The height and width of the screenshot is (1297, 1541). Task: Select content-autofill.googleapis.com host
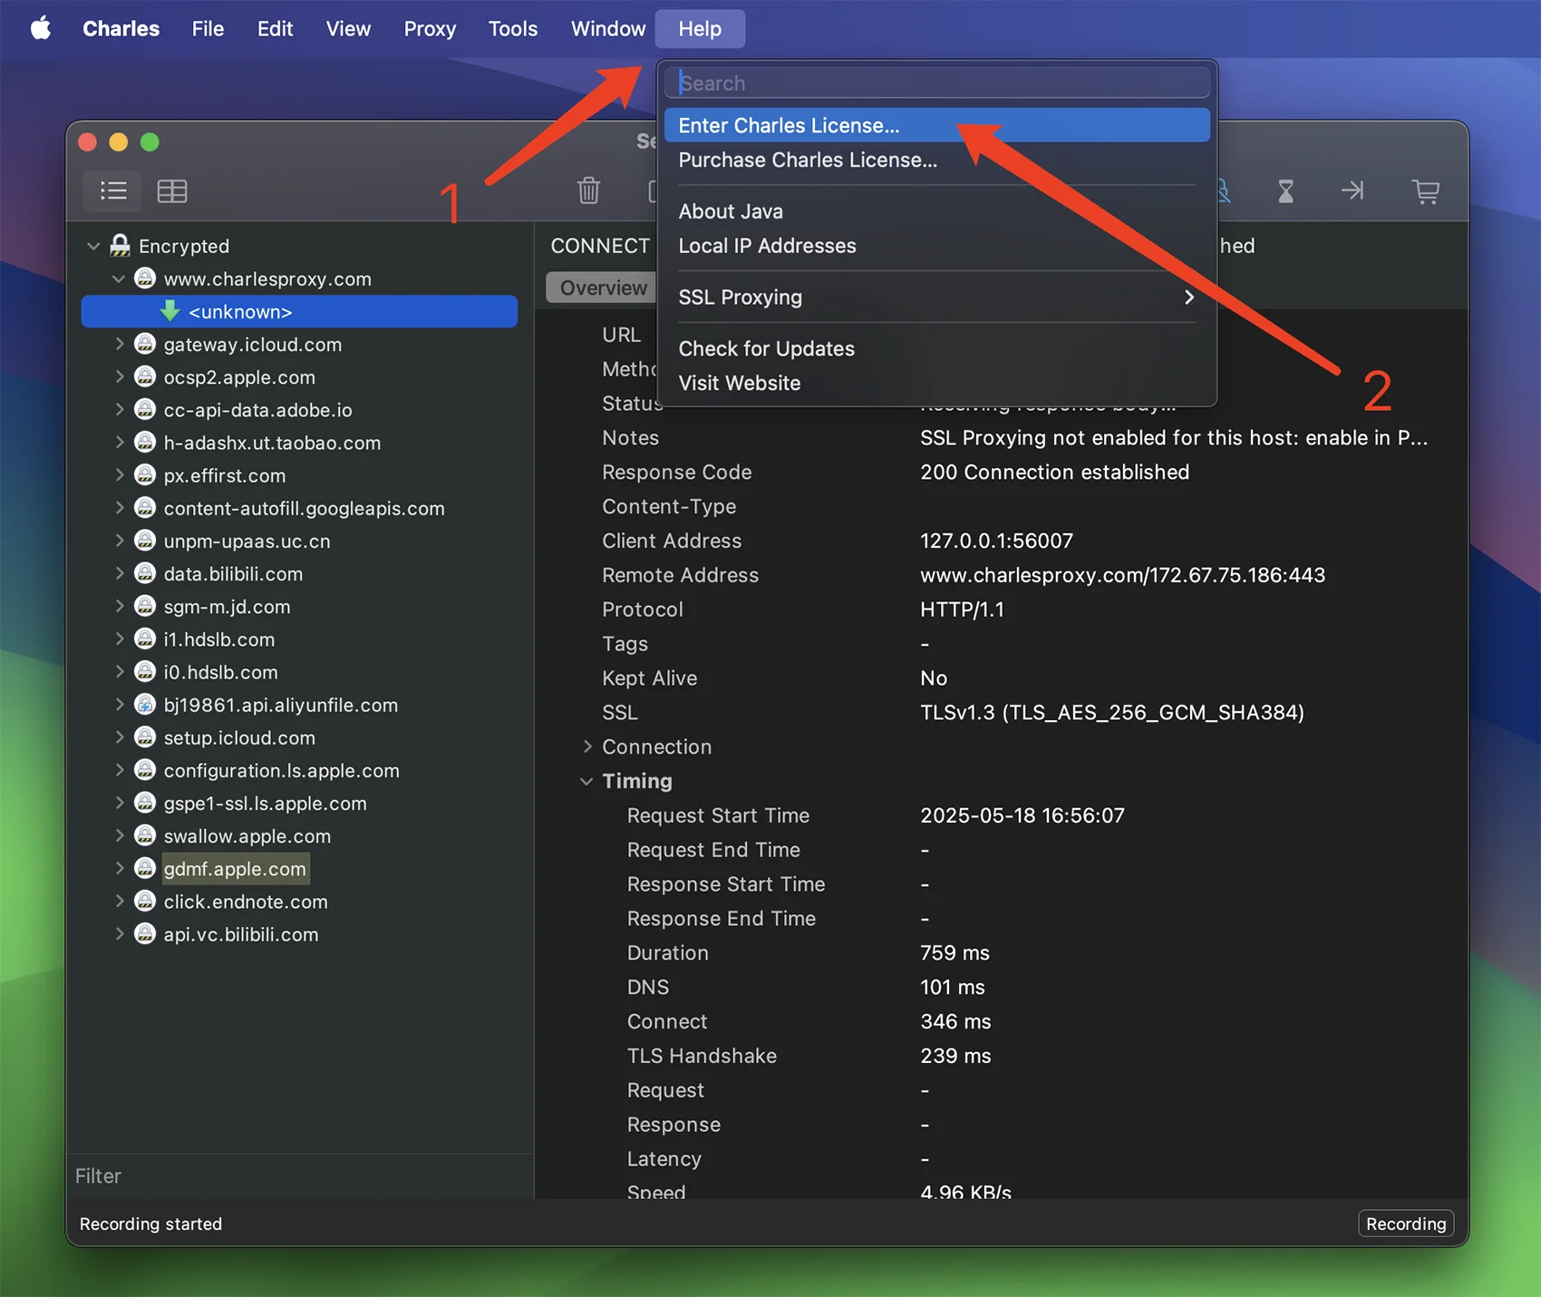point(304,508)
